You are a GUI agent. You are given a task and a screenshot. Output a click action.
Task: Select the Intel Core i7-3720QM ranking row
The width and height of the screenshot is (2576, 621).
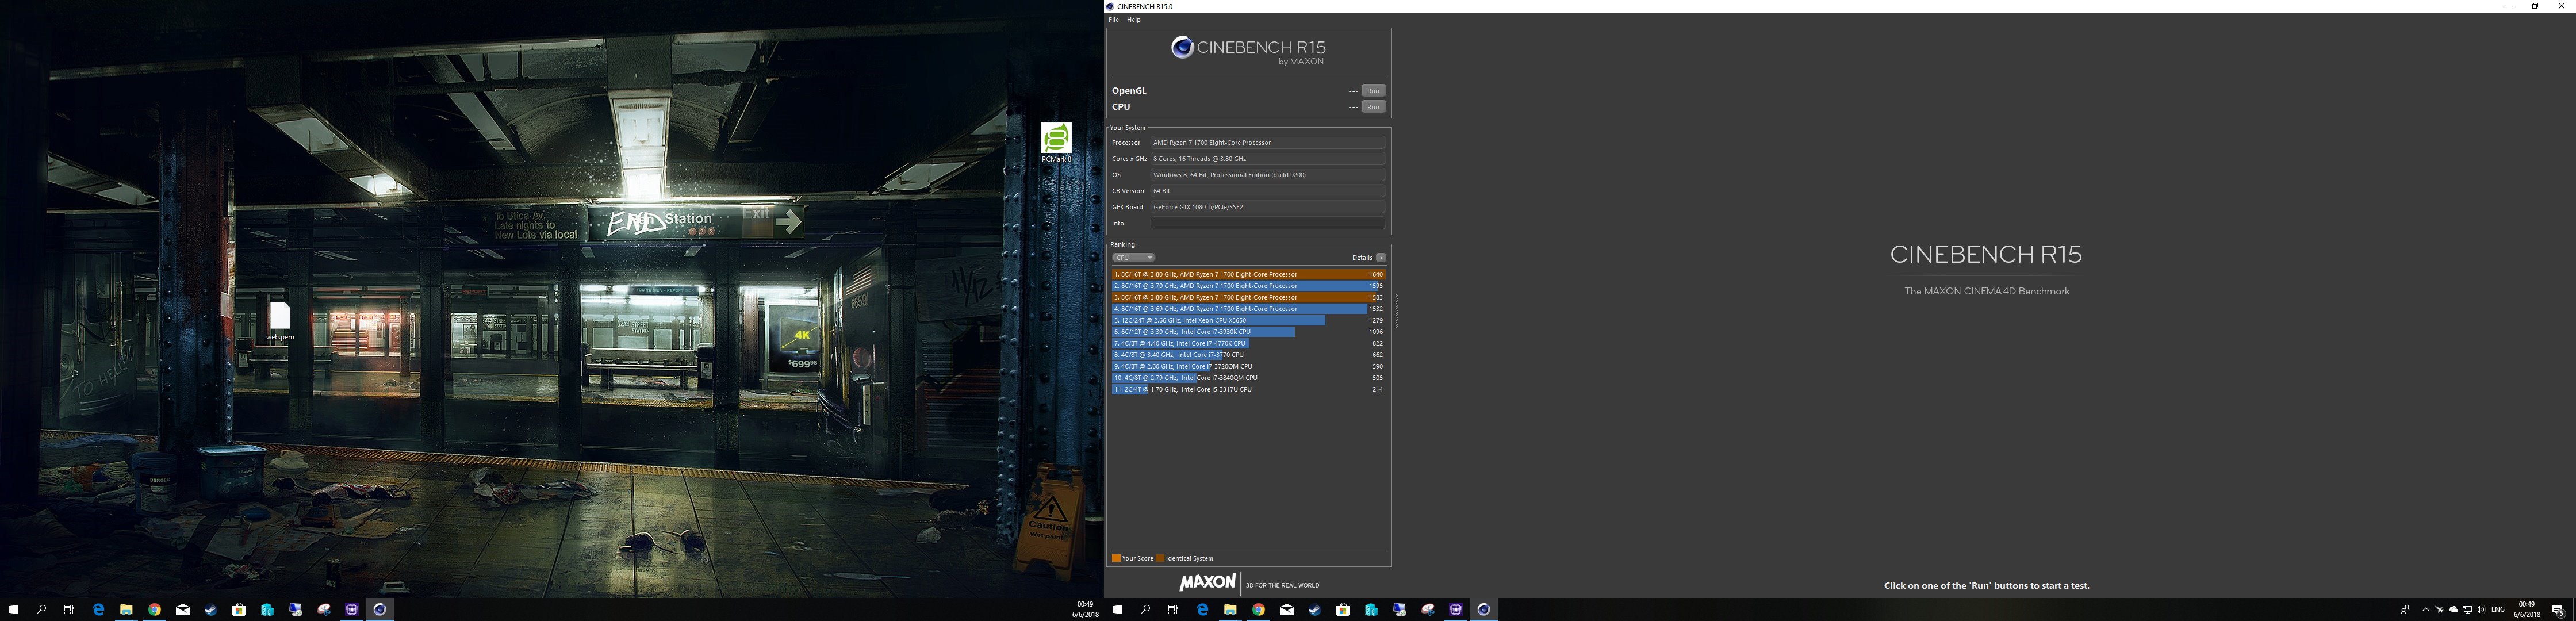1248,366
